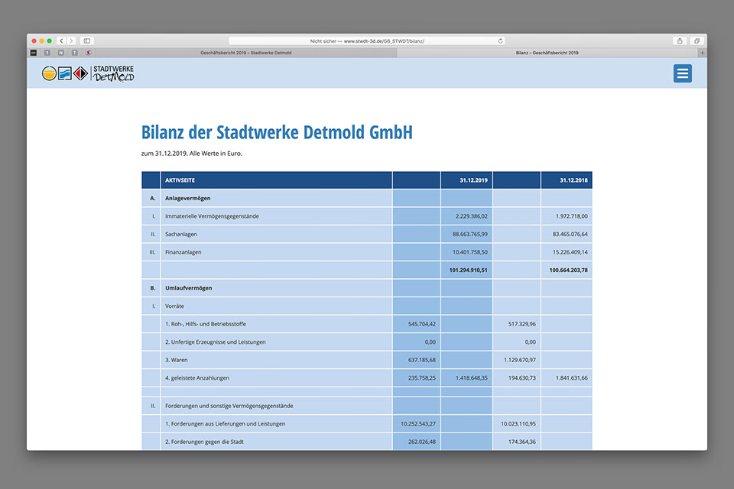Click the Bilanz der Stadtwerke Detmold heading
This screenshot has height=489, width=734.
[x=277, y=132]
